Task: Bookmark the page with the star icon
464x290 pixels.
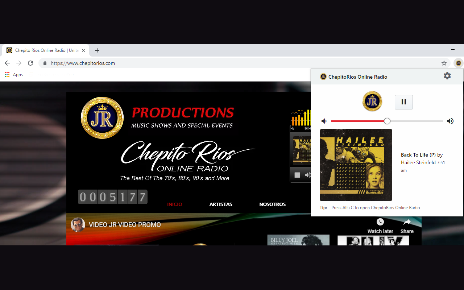Action: (444, 63)
